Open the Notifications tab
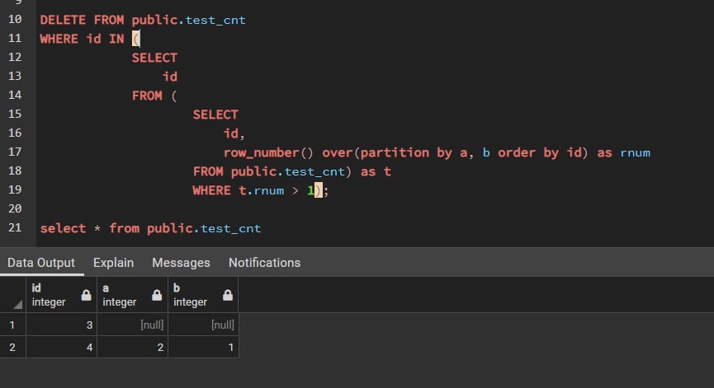The width and height of the screenshot is (714, 388). [265, 263]
